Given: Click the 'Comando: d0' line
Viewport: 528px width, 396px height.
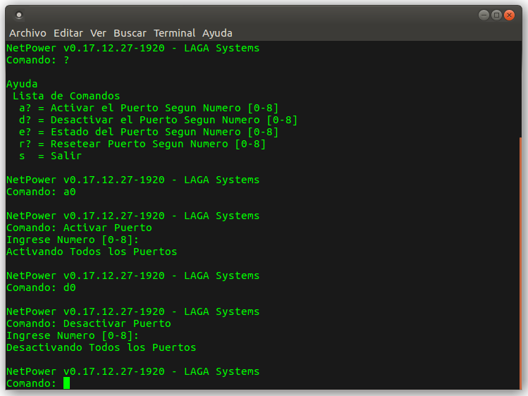Looking at the screenshot, I should pos(41,287).
